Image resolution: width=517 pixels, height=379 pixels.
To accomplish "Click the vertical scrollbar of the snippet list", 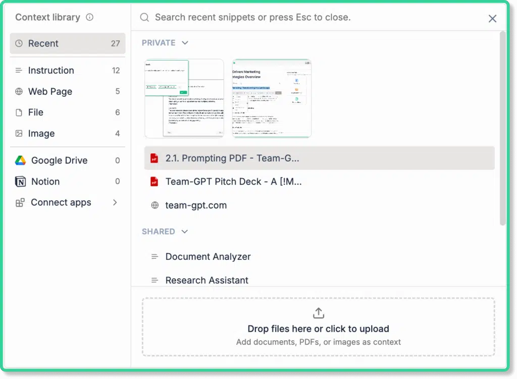I will [x=502, y=128].
